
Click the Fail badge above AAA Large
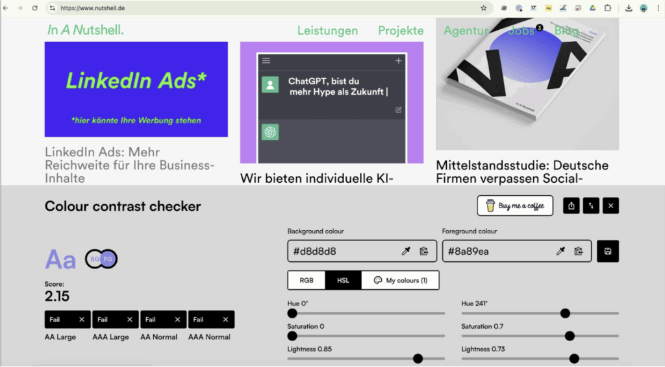[x=115, y=320]
